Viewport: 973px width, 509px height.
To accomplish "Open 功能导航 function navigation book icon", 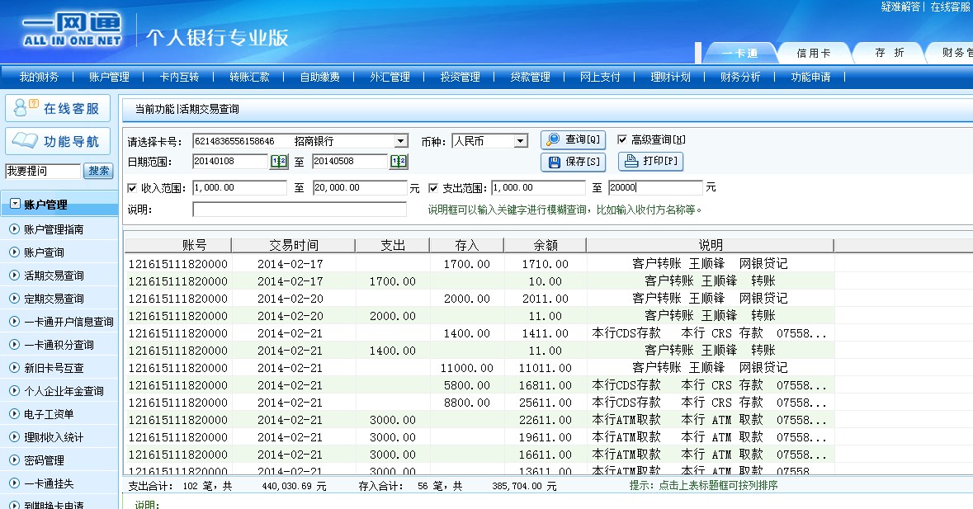I will click(58, 141).
